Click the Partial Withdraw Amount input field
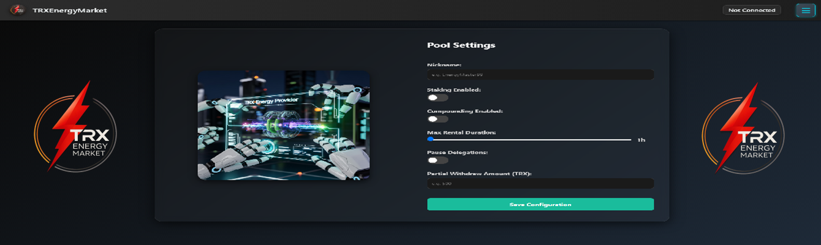821x245 pixels. tap(540, 183)
